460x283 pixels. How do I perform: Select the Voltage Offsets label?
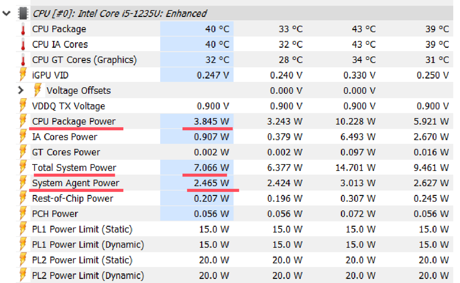pyautogui.click(x=79, y=91)
